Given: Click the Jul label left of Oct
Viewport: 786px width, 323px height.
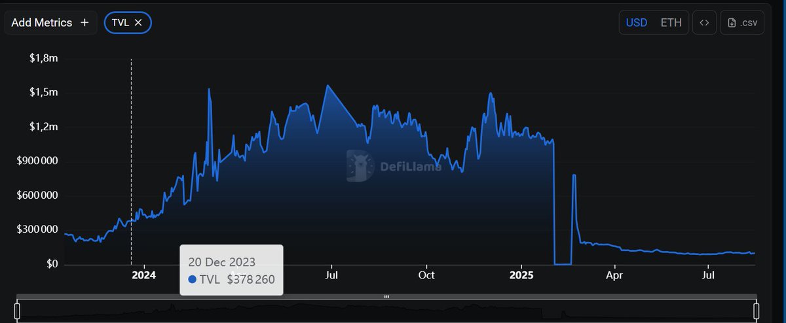Looking at the screenshot, I should tap(332, 275).
